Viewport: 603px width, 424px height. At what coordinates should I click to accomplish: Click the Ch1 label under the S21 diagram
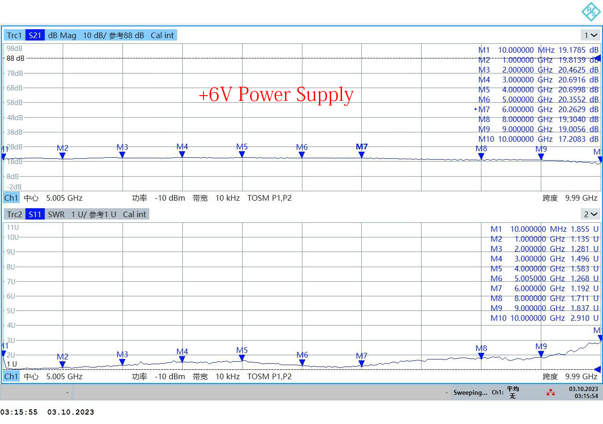(x=11, y=198)
